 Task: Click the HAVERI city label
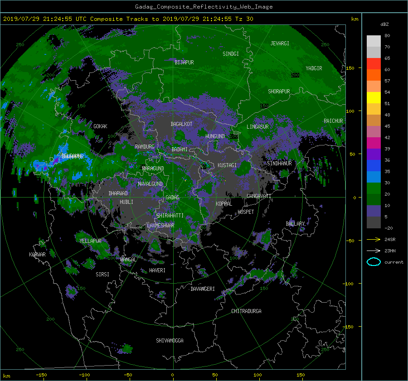[x=157, y=270]
